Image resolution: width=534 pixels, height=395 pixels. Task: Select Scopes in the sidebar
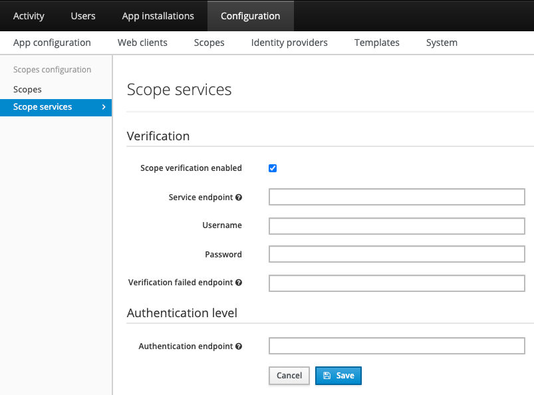pos(27,90)
